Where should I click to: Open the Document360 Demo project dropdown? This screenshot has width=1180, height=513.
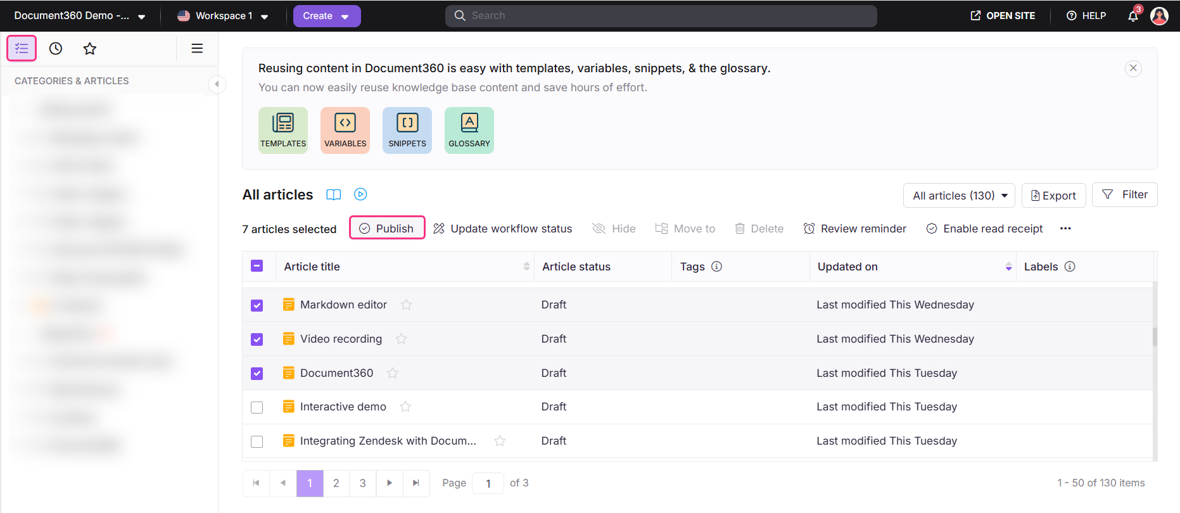pos(80,16)
